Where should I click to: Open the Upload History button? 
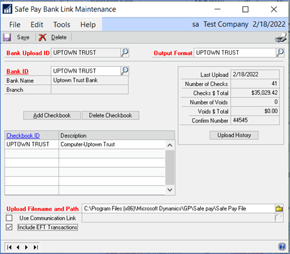[234, 135]
